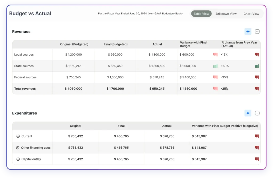273x178 pixels.
Task: Expand the Current expenditures row
Action: tap(18, 136)
